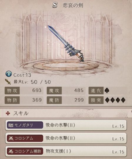Tap the book icon on モノガタリ label
The height and width of the screenshot is (159, 132).
[11, 125]
